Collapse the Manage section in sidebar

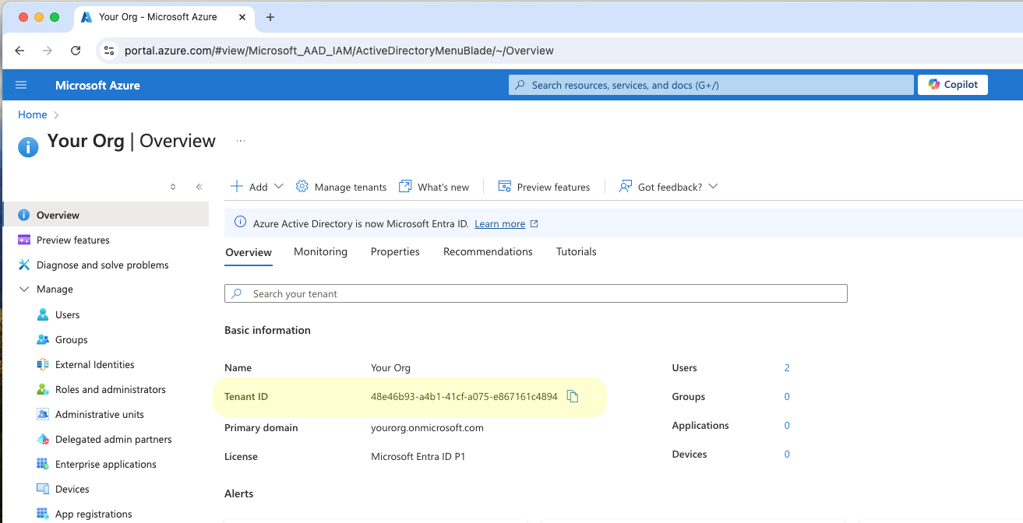(24, 290)
